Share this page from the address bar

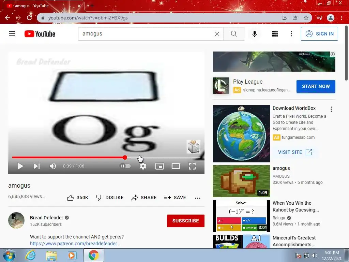coord(295,18)
